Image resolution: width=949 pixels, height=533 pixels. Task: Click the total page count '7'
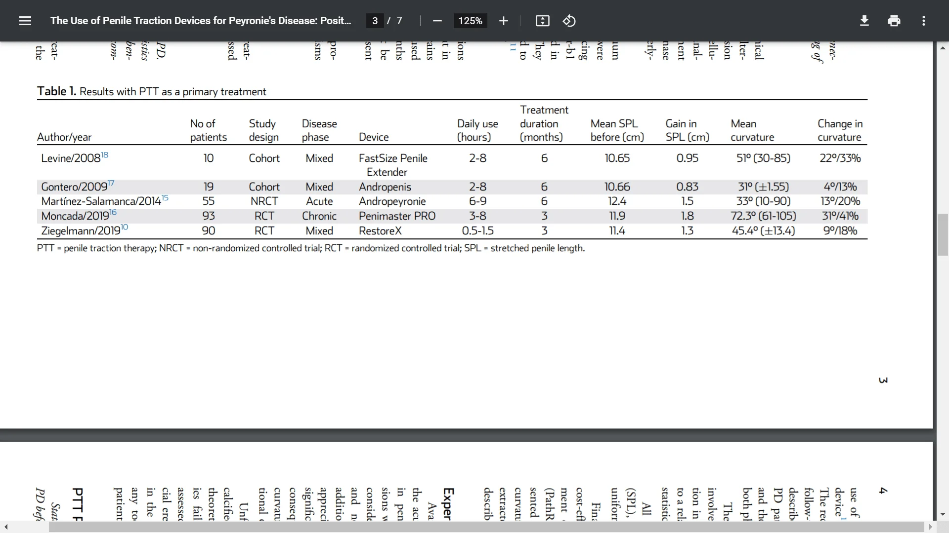pyautogui.click(x=399, y=21)
